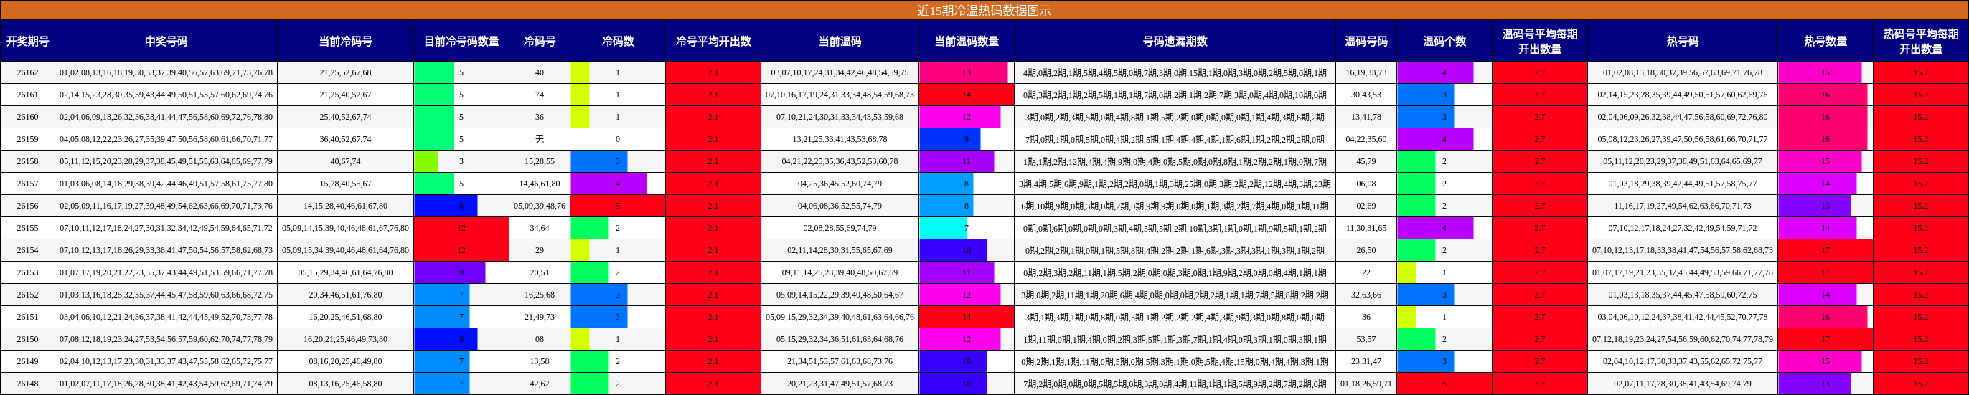This screenshot has height=395, width=1969.
Task: Click winning numbers cell in row 26148
Action: click(x=166, y=383)
